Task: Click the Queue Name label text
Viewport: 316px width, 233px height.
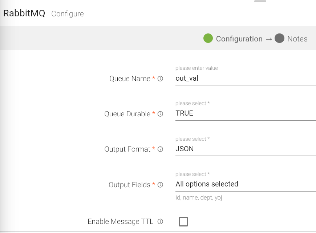Action: click(x=130, y=79)
